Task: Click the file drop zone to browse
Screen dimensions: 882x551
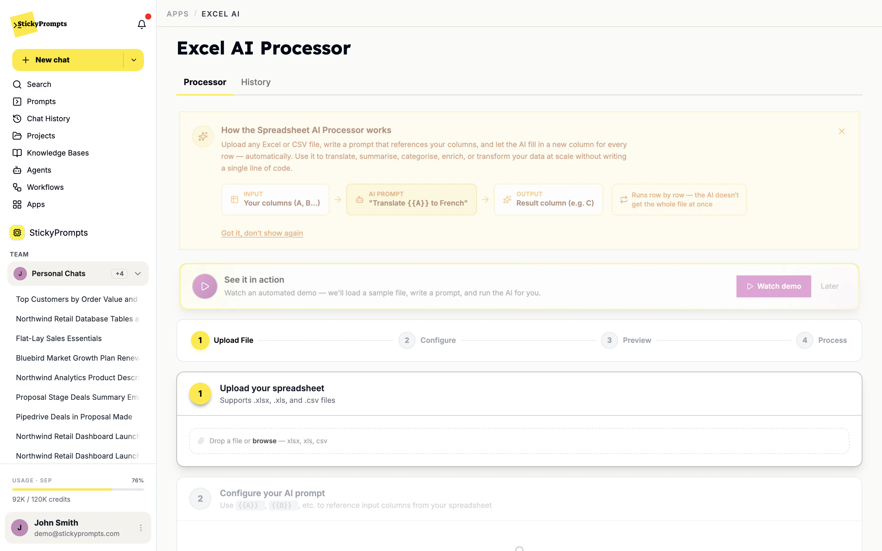Action: click(x=519, y=441)
